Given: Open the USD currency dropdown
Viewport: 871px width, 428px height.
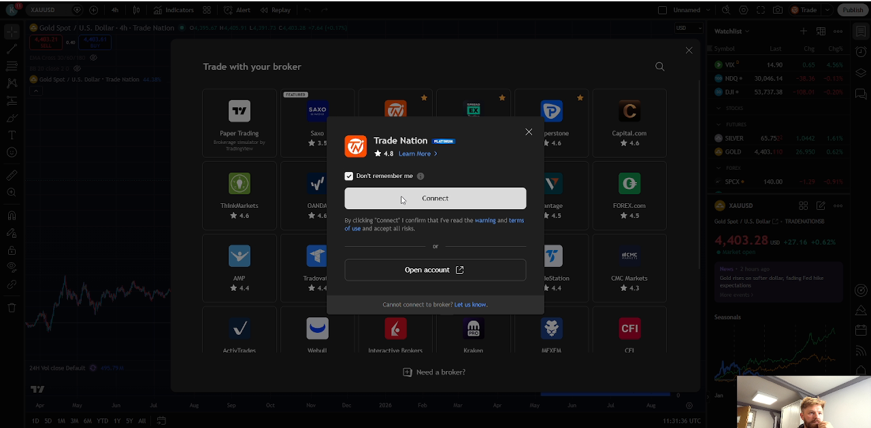Looking at the screenshot, I should pos(688,28).
